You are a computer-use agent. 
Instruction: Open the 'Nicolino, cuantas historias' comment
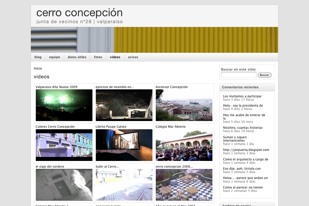pyautogui.click(x=243, y=128)
